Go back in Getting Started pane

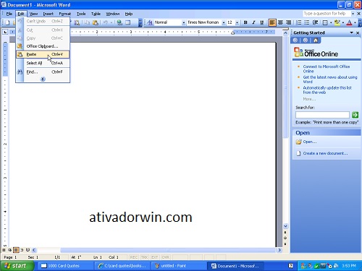coord(295,40)
